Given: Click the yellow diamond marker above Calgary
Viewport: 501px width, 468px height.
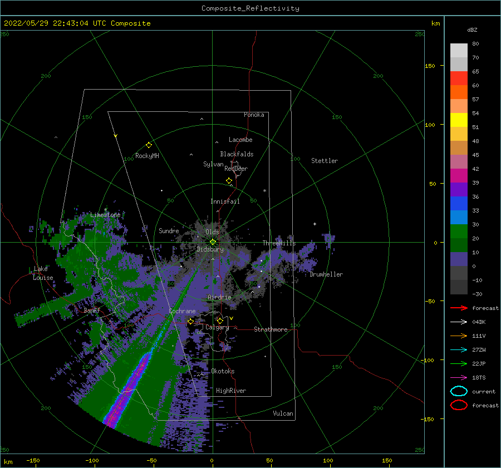Looking at the screenshot, I should [220, 321].
